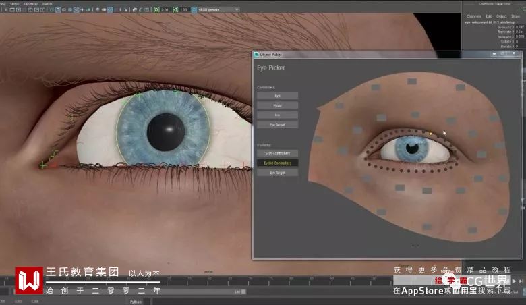Click the gamma value field showing 1.00

tap(183, 9)
